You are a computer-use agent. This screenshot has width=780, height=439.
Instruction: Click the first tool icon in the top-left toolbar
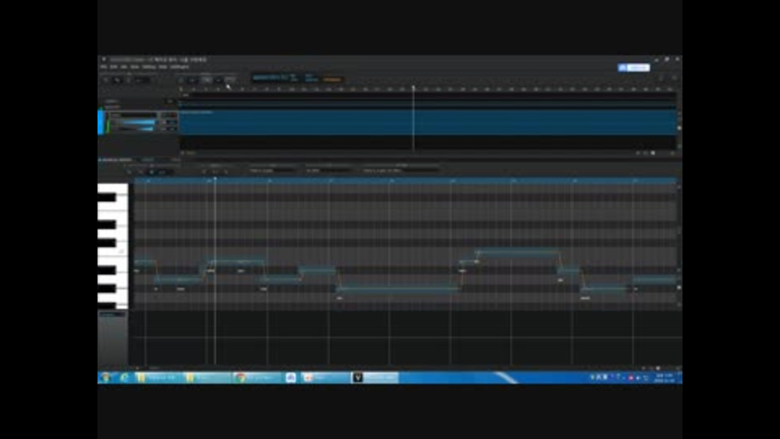click(x=106, y=80)
